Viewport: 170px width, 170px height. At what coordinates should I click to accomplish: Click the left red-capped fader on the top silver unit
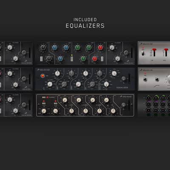(x=154, y=52)
